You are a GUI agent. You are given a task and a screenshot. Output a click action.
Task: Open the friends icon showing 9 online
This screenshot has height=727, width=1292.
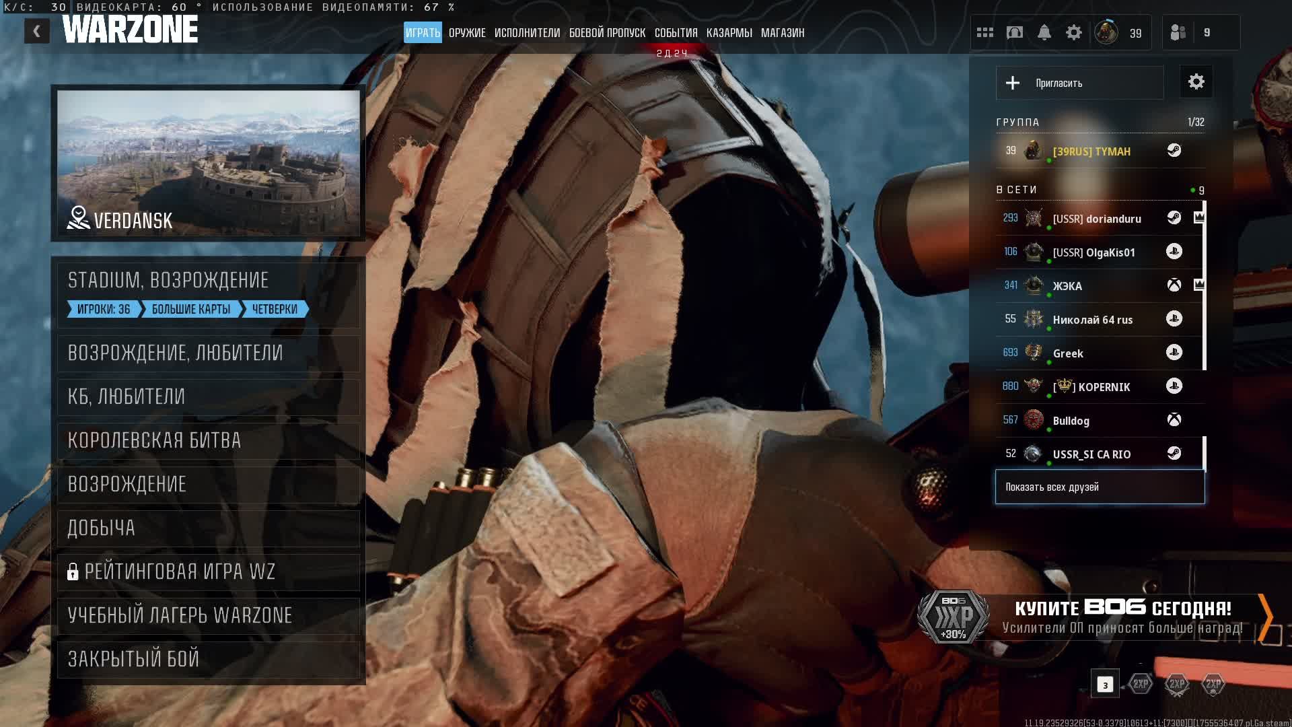point(1178,32)
